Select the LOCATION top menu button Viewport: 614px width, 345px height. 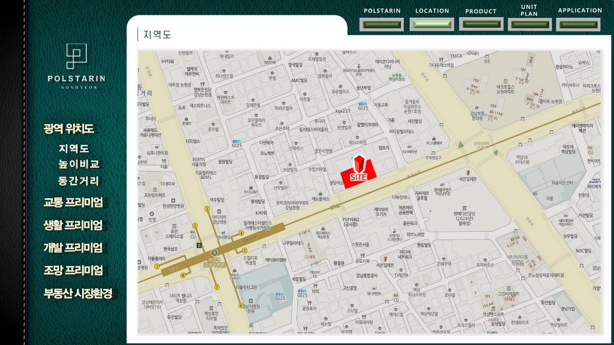tap(432, 24)
